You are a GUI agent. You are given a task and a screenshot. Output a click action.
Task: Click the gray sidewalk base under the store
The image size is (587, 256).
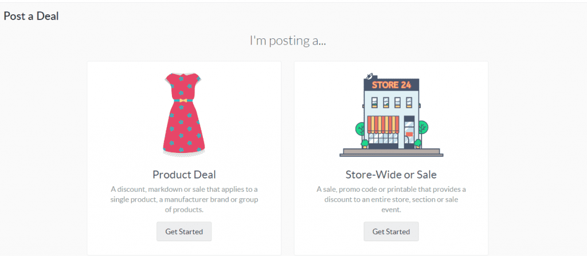[391, 153]
